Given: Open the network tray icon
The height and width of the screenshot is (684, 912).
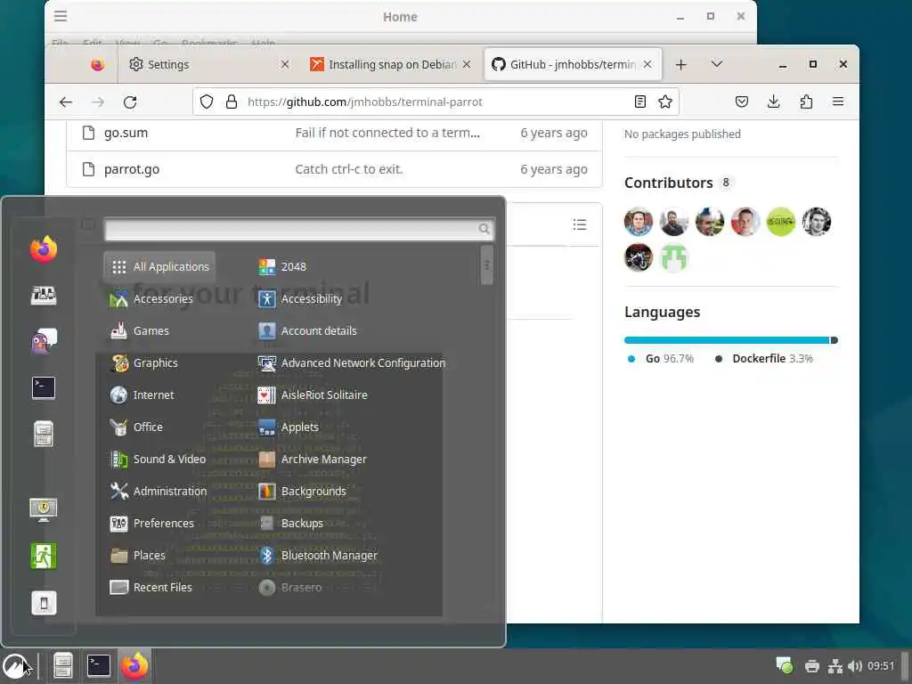Looking at the screenshot, I should [835, 666].
